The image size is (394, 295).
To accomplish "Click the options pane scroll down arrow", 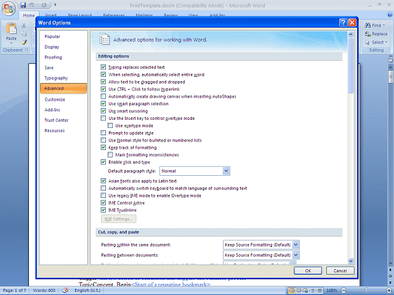I will coord(351,261).
